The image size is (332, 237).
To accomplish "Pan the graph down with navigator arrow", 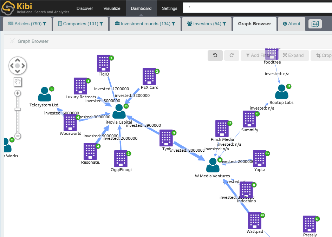I will [18, 71].
